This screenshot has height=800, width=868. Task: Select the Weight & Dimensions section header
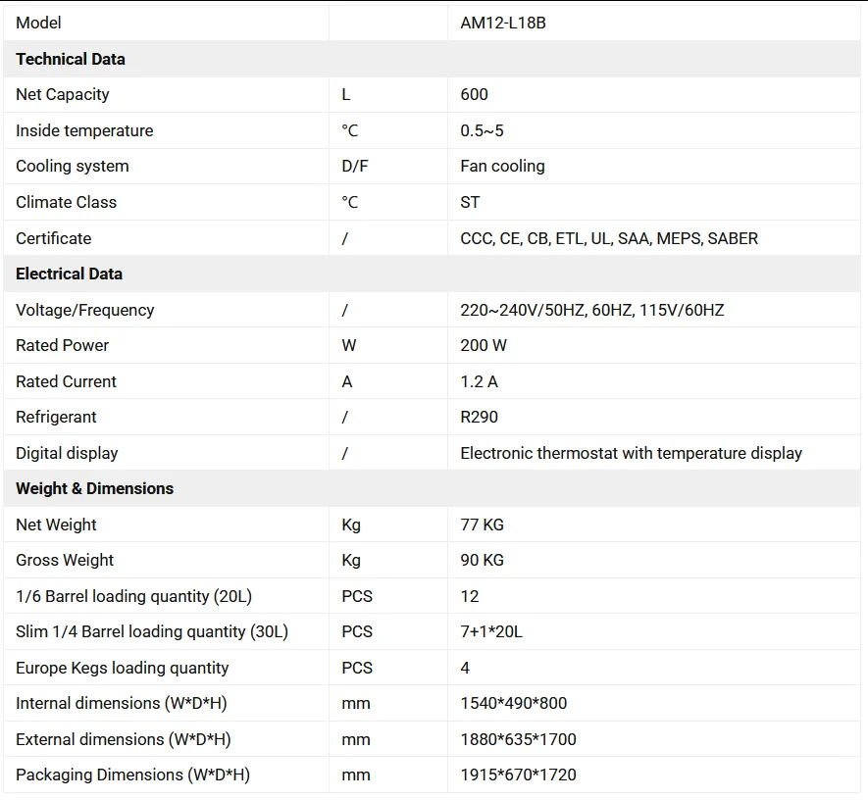coord(94,488)
